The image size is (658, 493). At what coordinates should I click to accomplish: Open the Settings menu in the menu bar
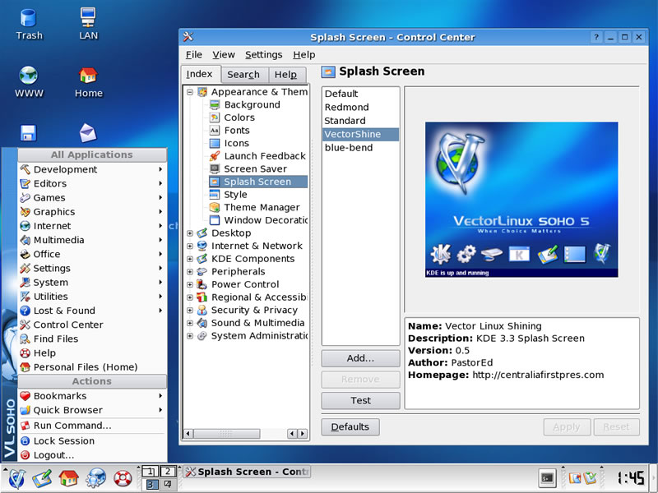pyautogui.click(x=263, y=54)
